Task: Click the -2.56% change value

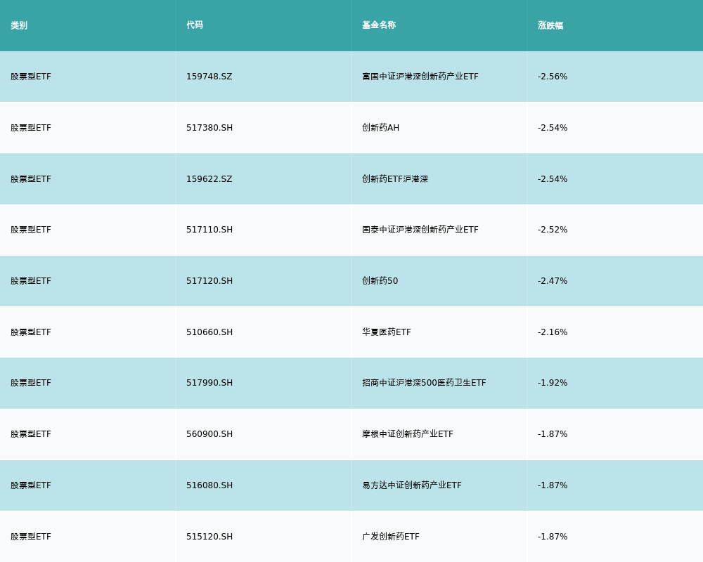Action: (553, 77)
